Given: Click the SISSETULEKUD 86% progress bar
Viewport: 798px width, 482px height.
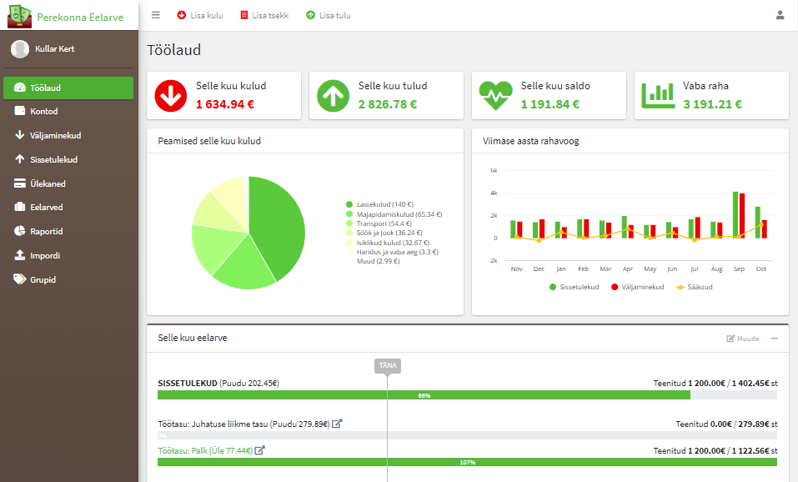Looking at the screenshot, I should point(467,395).
